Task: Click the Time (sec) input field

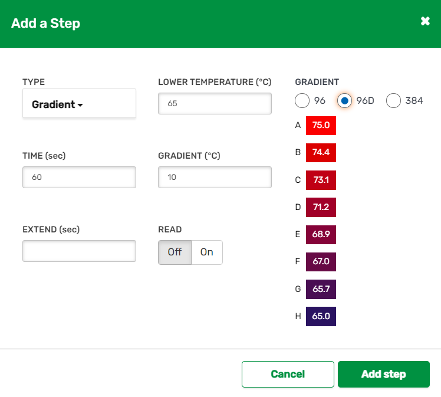Action: [79, 177]
